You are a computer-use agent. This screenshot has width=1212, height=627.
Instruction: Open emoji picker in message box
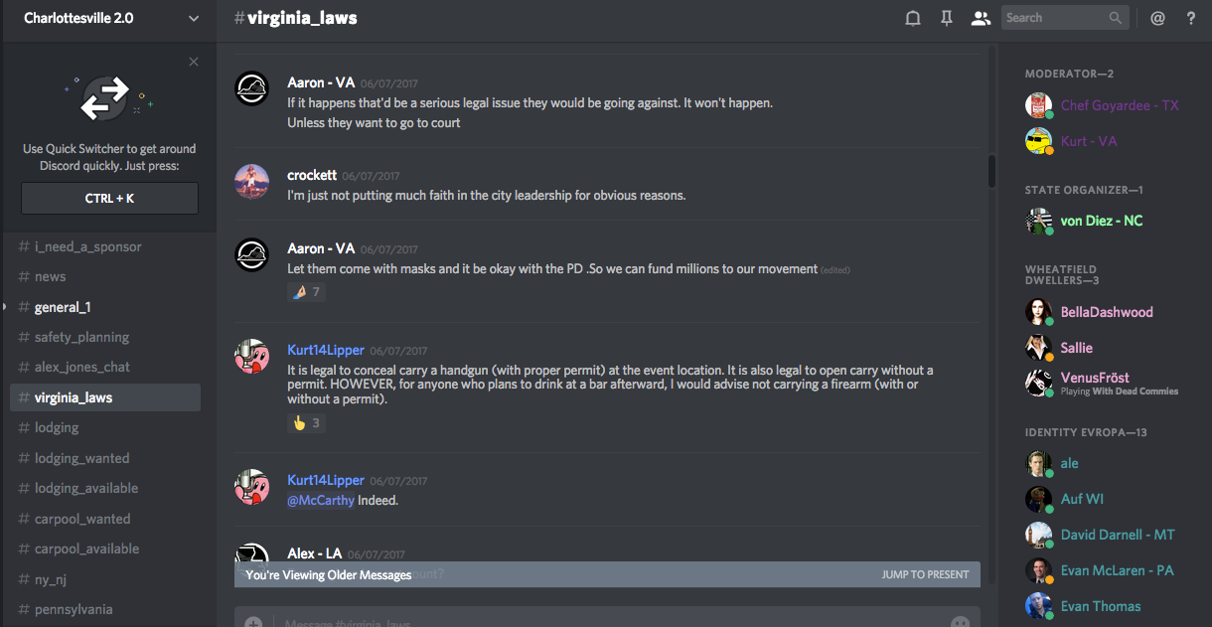click(960, 622)
